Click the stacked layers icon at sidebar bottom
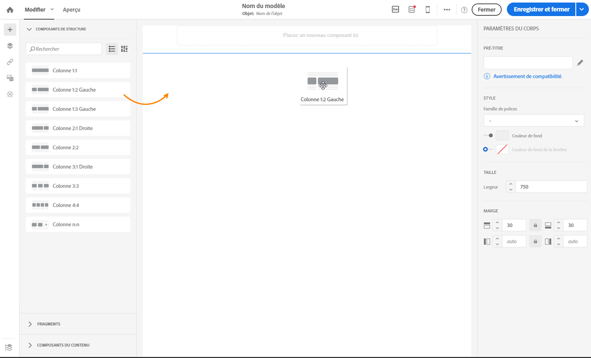The height and width of the screenshot is (358, 591). click(9, 347)
